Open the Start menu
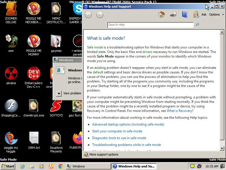Viewport: 226px width, 170px height. 8,166
